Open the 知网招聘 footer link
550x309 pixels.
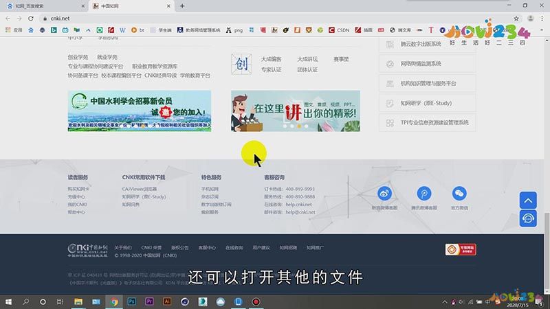288,247
